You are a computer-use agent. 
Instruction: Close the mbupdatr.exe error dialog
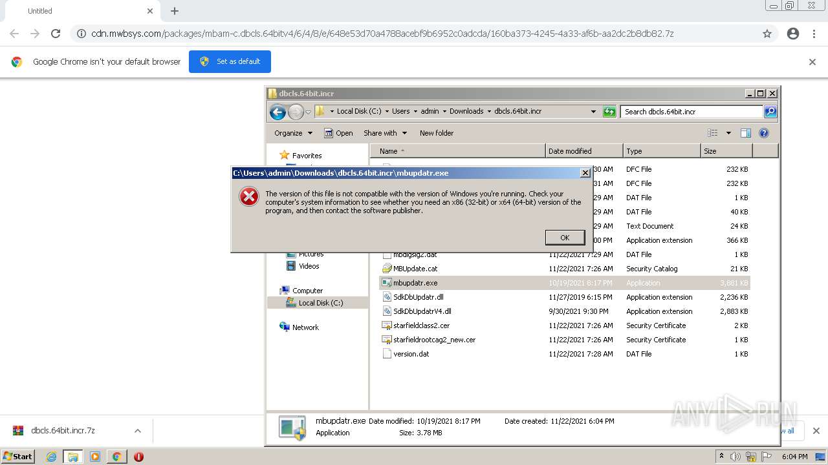click(x=585, y=173)
